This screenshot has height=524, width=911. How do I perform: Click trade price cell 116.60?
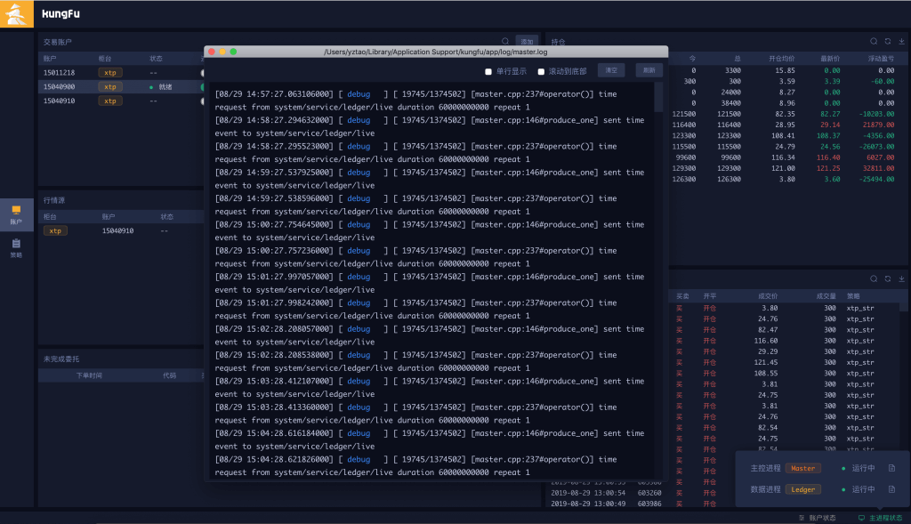coord(766,341)
